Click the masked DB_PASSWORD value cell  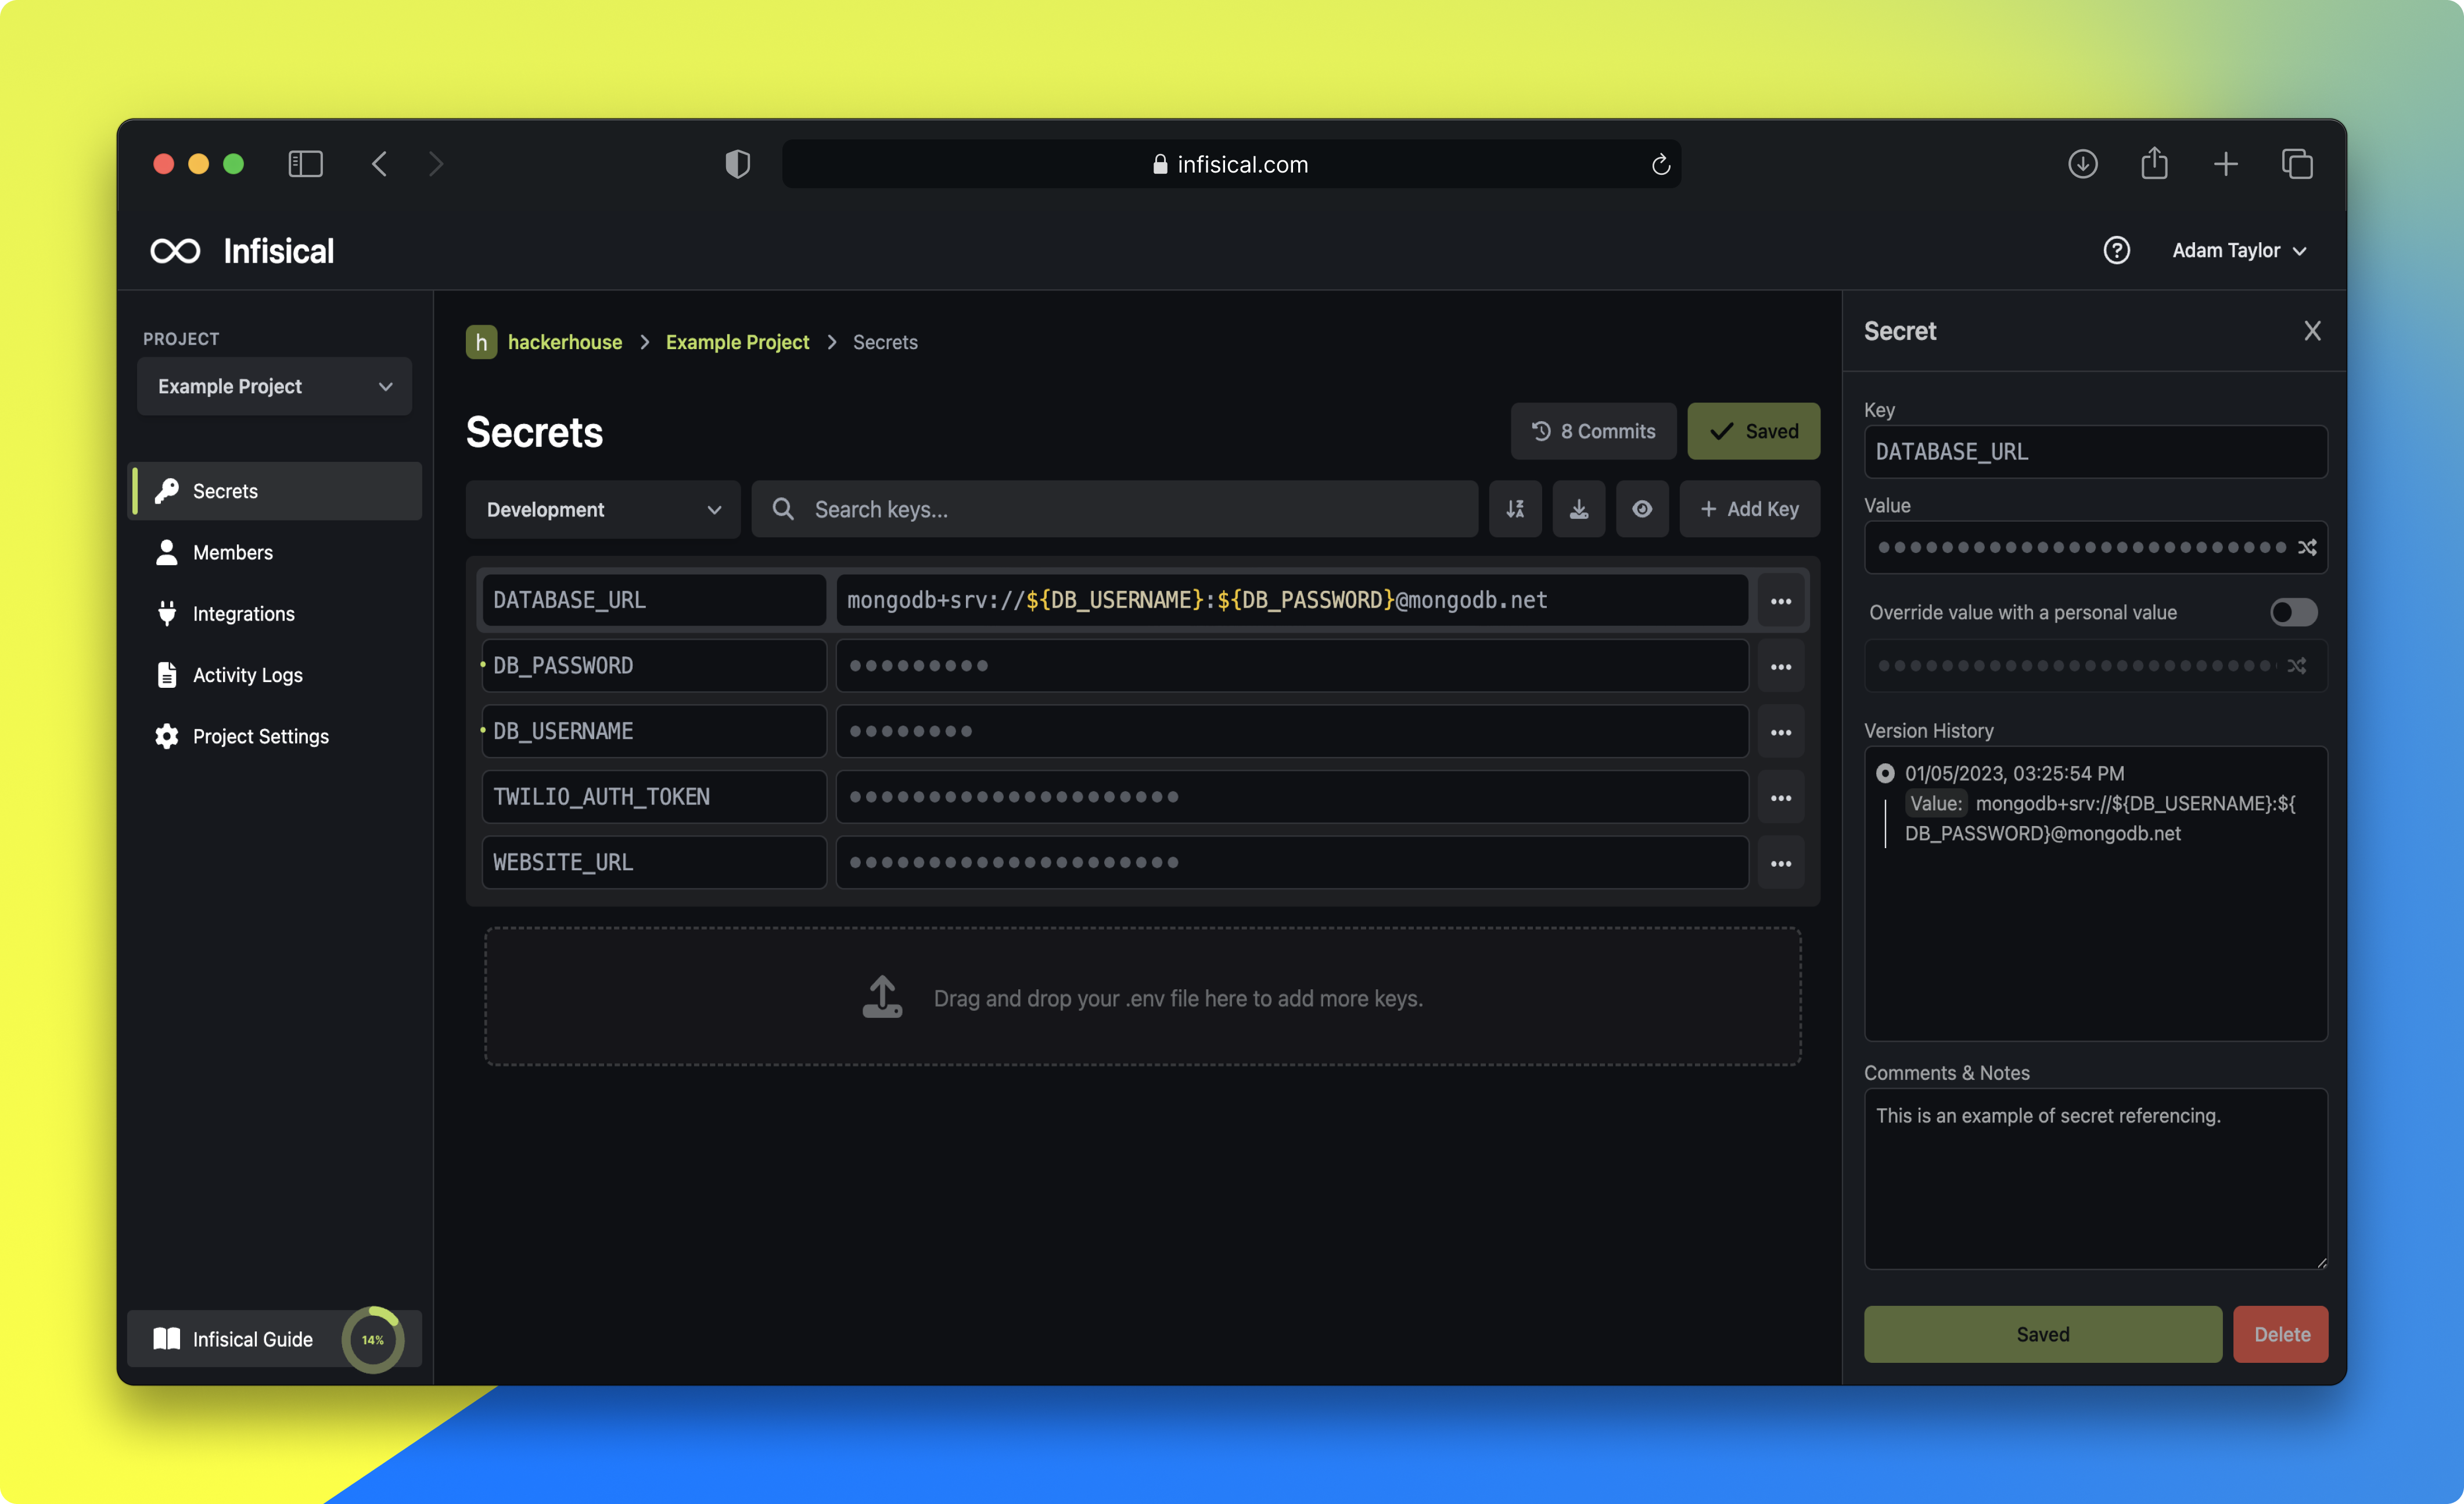[1292, 666]
